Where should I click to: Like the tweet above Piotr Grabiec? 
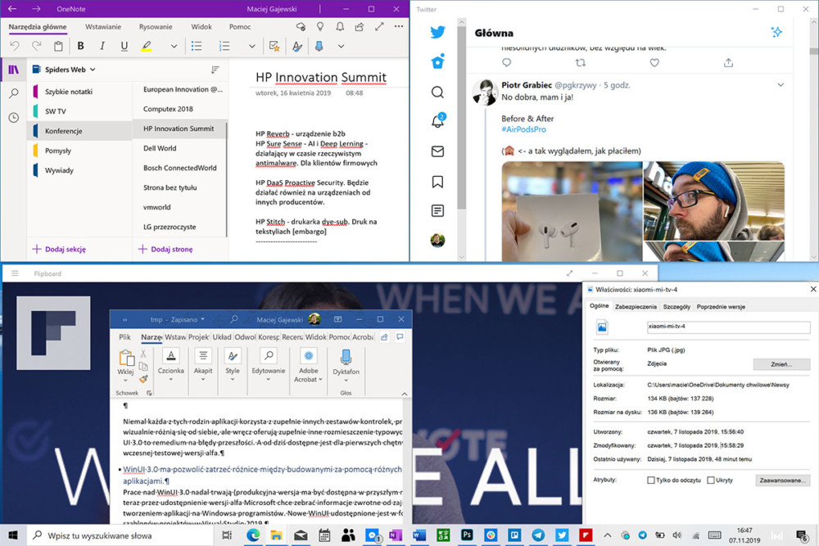pyautogui.click(x=654, y=63)
